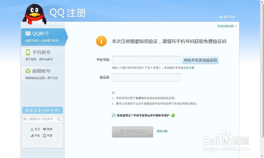Click the signal bars icon next to 手机

32,135
